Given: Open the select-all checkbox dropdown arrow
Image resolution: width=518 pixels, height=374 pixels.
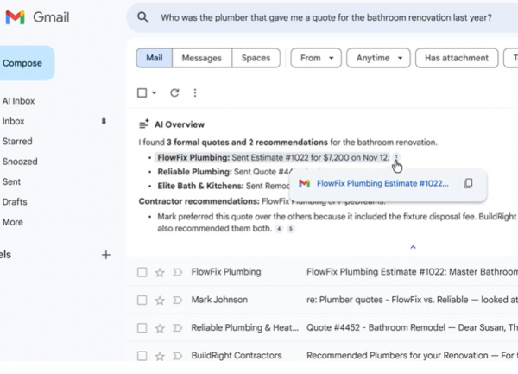Looking at the screenshot, I should point(155,93).
